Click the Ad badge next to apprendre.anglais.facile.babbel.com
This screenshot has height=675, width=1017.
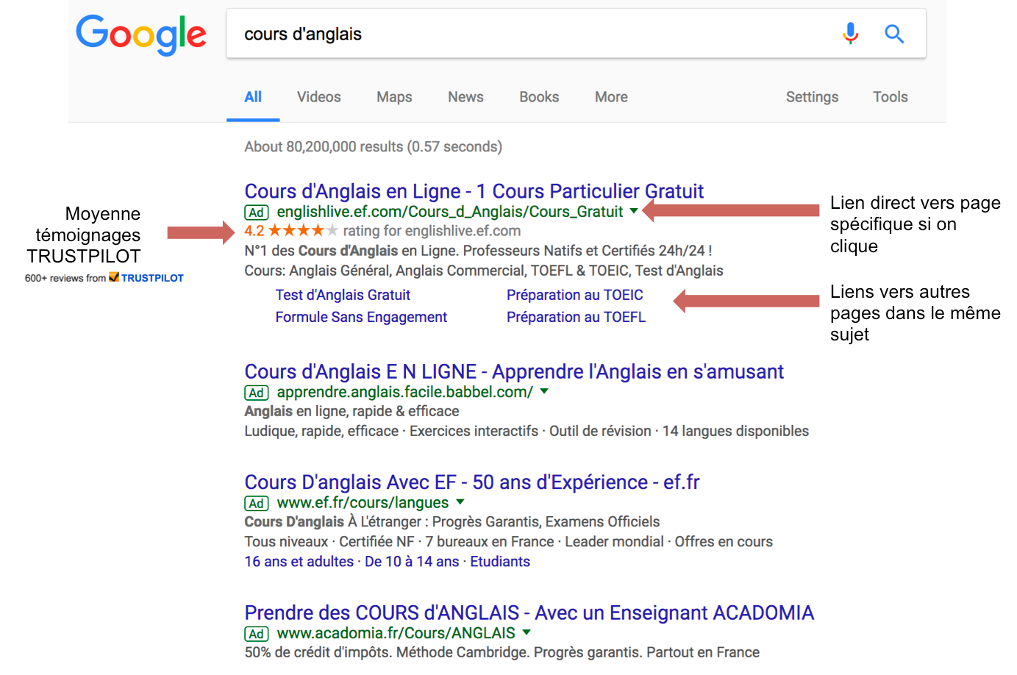[257, 393]
